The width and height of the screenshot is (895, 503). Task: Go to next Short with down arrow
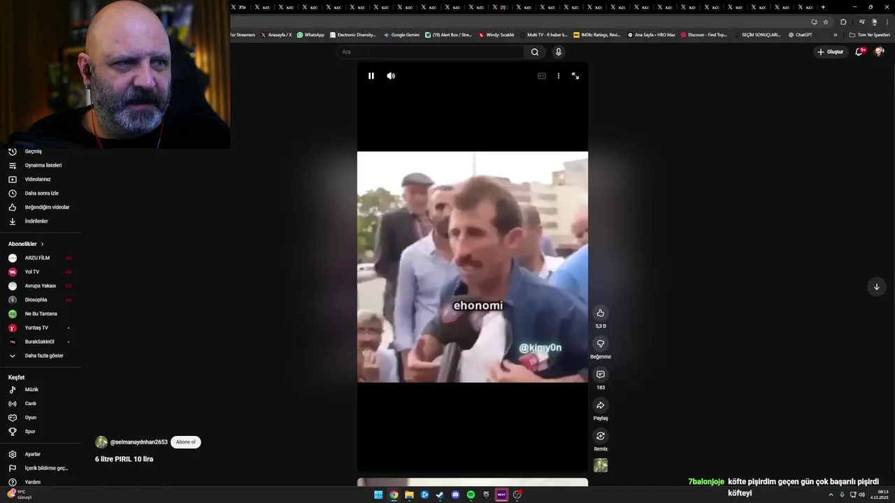[x=876, y=286]
